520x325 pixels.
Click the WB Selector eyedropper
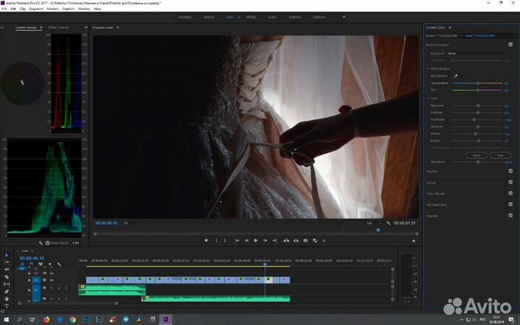point(455,76)
